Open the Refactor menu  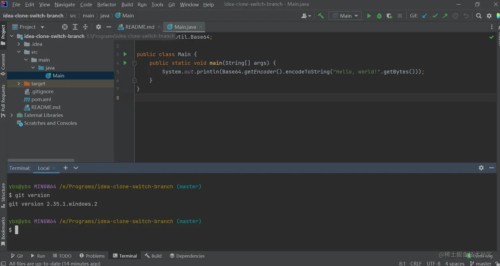[107, 5]
